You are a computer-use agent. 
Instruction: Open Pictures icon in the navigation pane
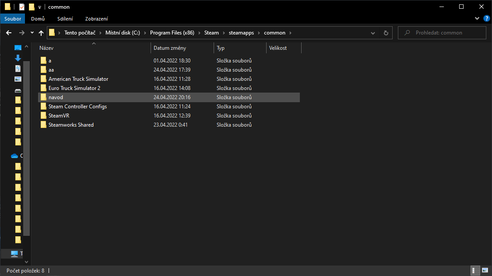(x=18, y=79)
